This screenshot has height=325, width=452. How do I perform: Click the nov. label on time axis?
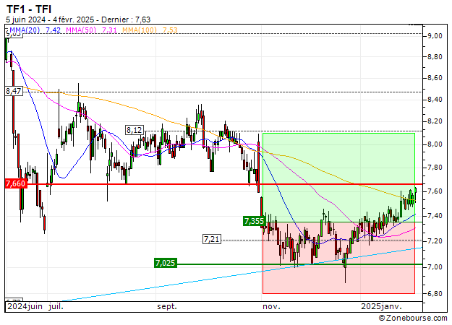tap(271, 306)
